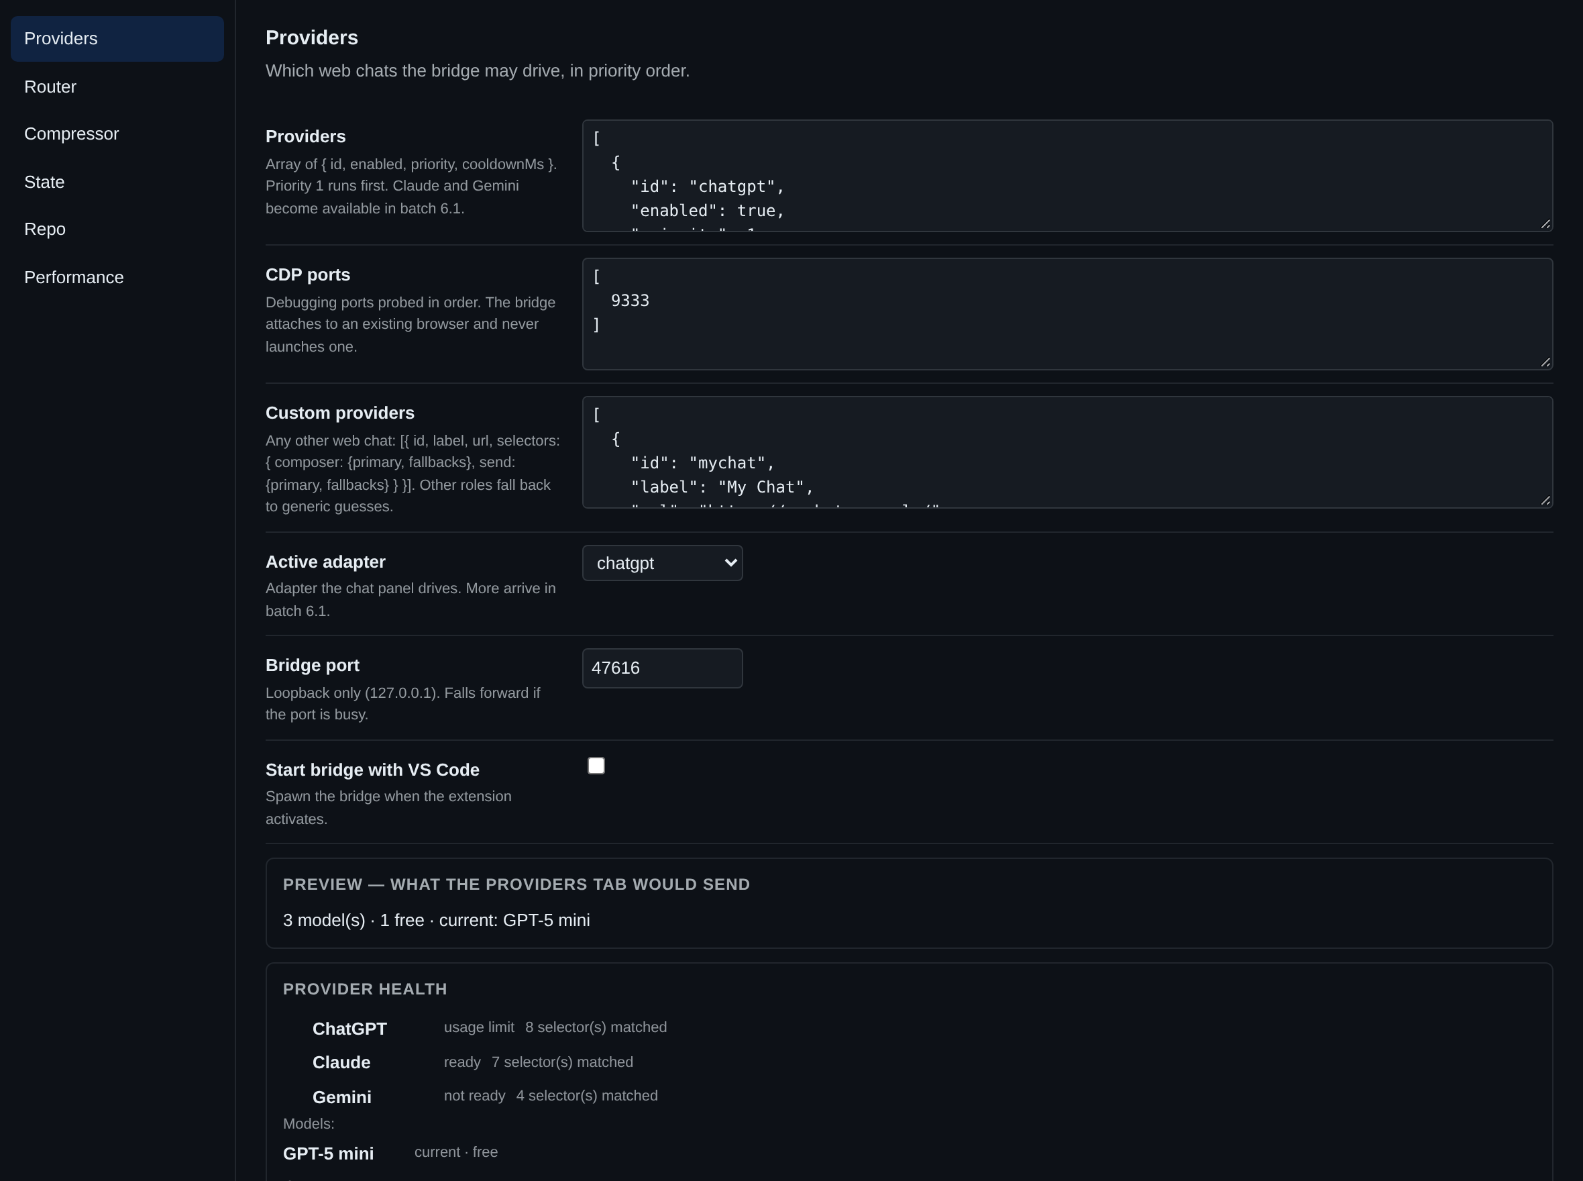Click '4 selector(s) matched' text
This screenshot has width=1583, height=1181.
587,1096
